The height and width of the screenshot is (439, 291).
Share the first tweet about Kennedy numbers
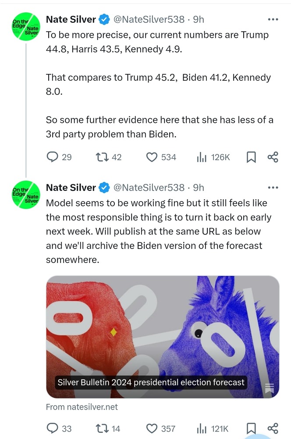[273, 157]
